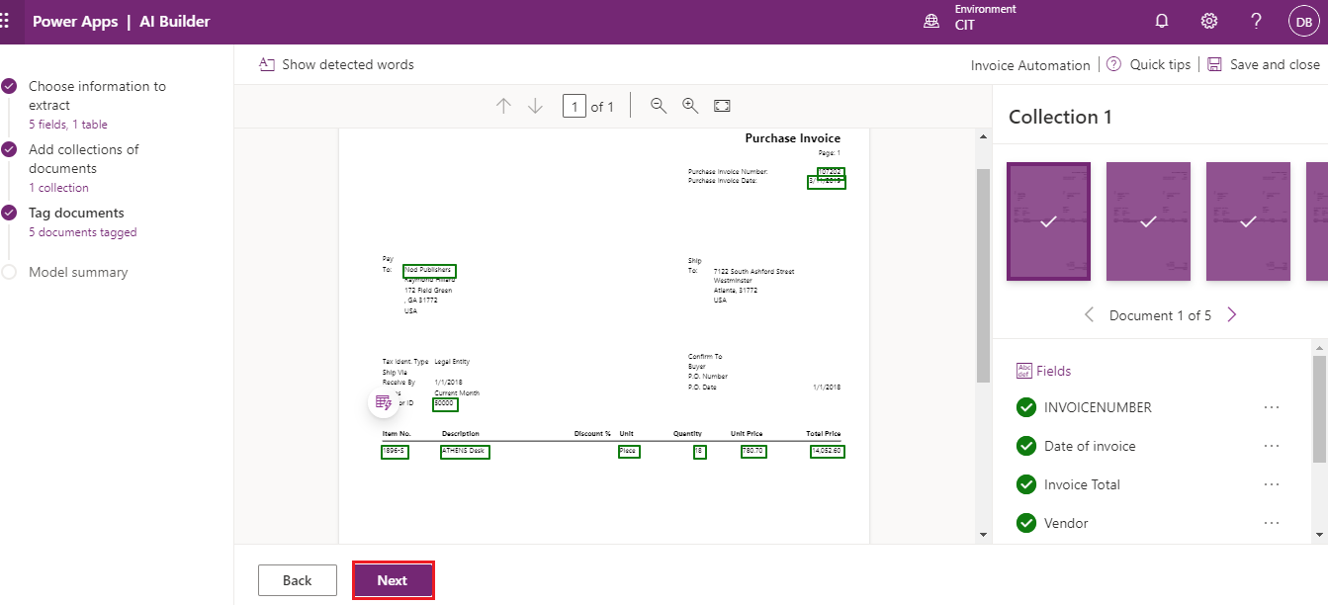Click tagged ATHENS Desk description cell
1328x605 pixels.
[x=465, y=451]
